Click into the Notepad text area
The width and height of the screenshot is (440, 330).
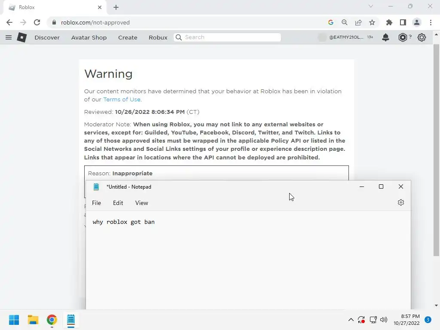[x=248, y=261]
